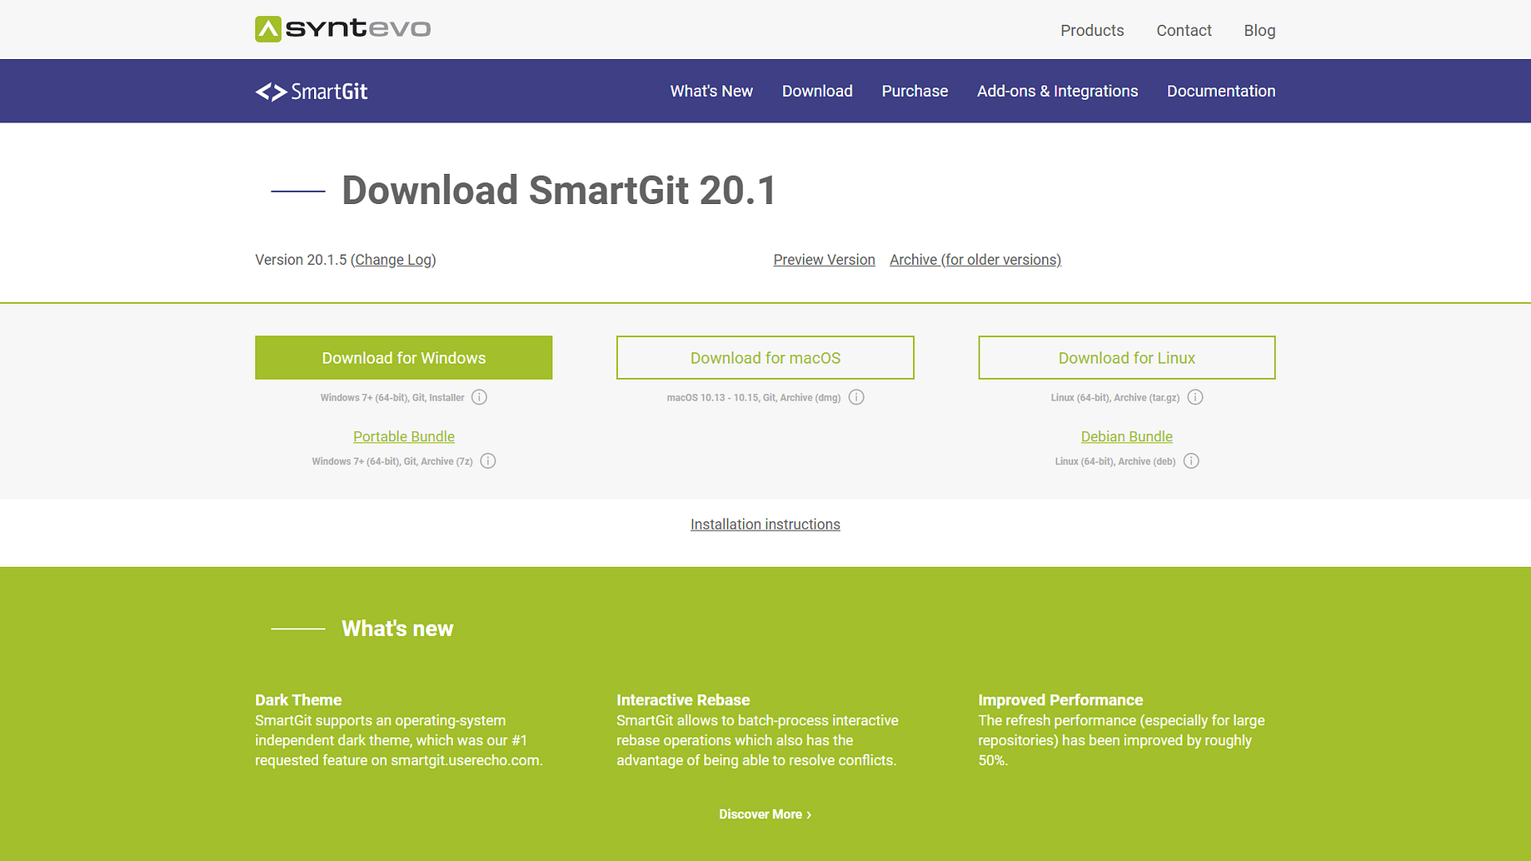Viewport: 1531px width, 861px height.
Task: Open the Change Log link
Action: pyautogui.click(x=394, y=260)
